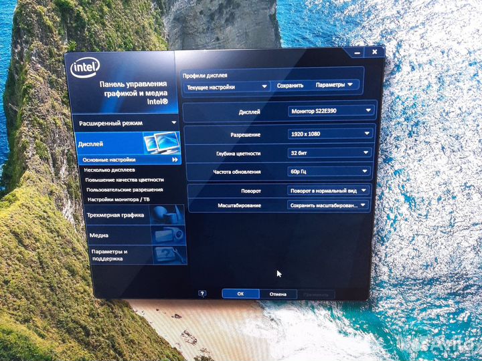Select Параметры и поддержка section
The height and width of the screenshot is (361, 482).
[x=138, y=255]
